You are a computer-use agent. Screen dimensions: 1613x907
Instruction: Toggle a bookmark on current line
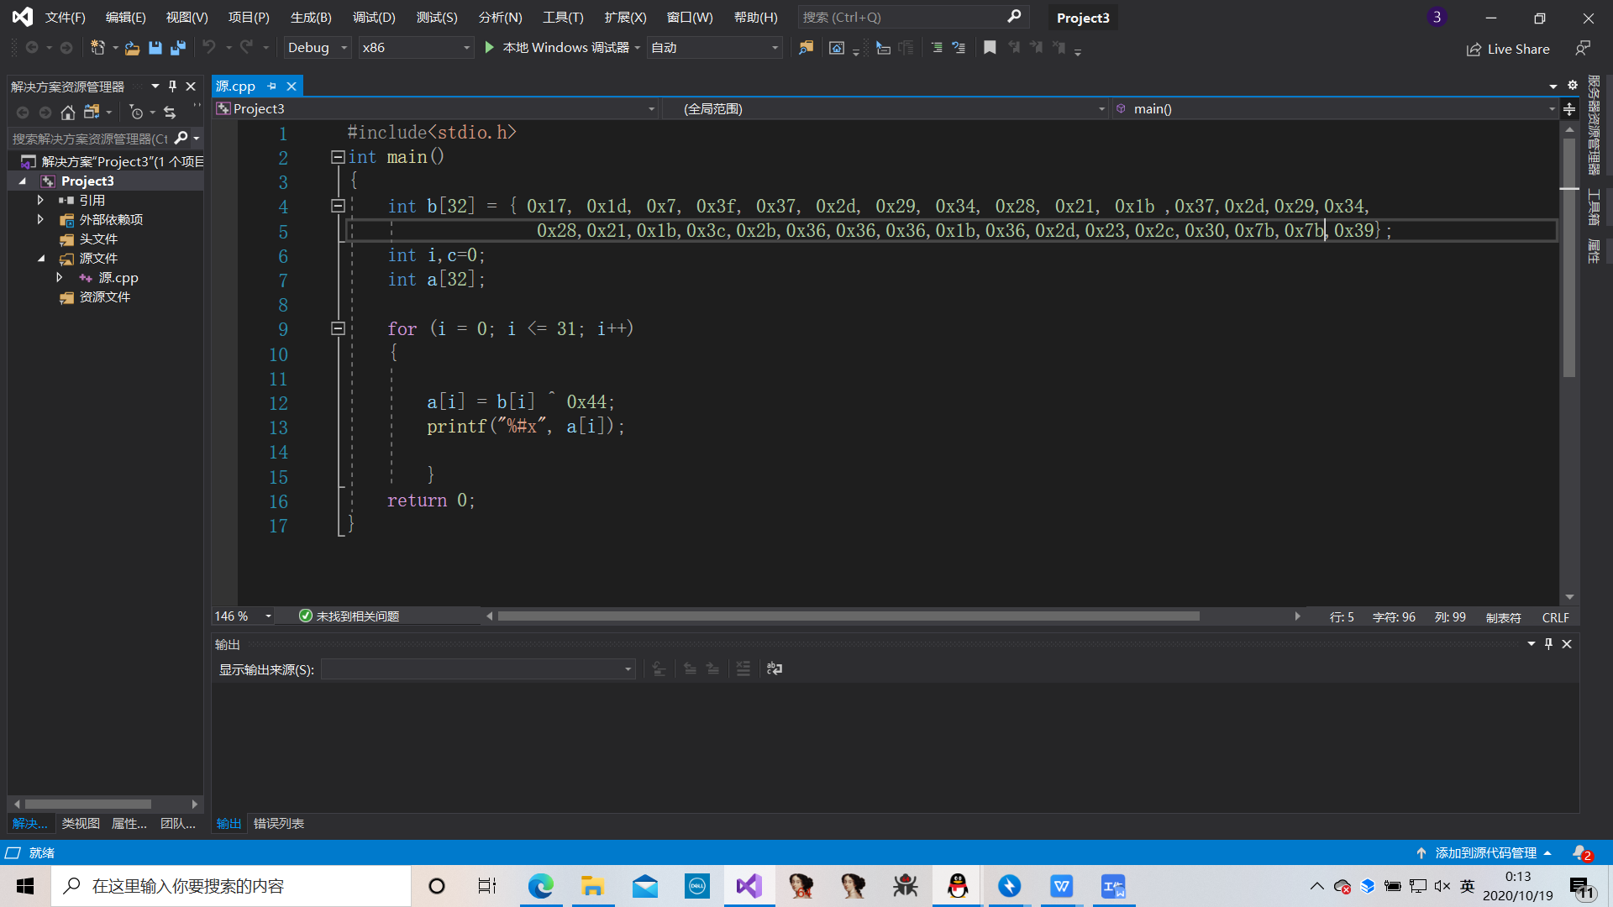pyautogui.click(x=990, y=48)
